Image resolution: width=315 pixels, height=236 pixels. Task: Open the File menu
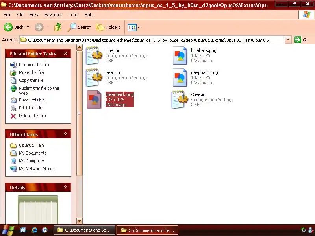coord(7,15)
